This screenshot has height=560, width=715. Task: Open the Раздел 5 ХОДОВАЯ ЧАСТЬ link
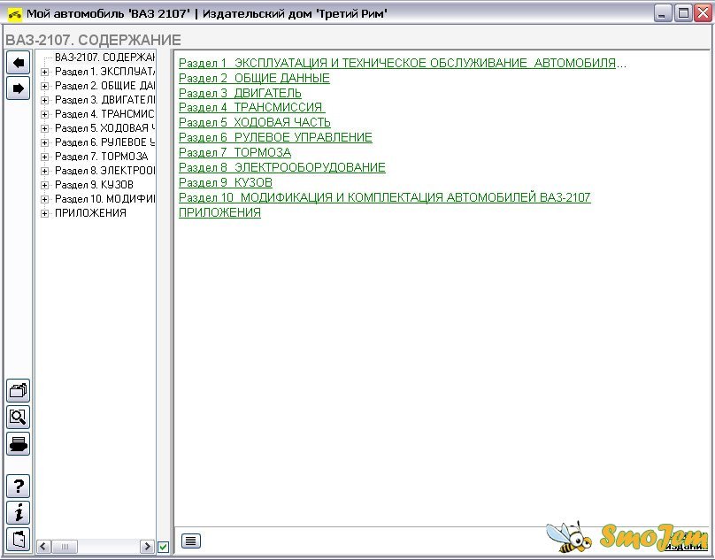[x=255, y=122]
